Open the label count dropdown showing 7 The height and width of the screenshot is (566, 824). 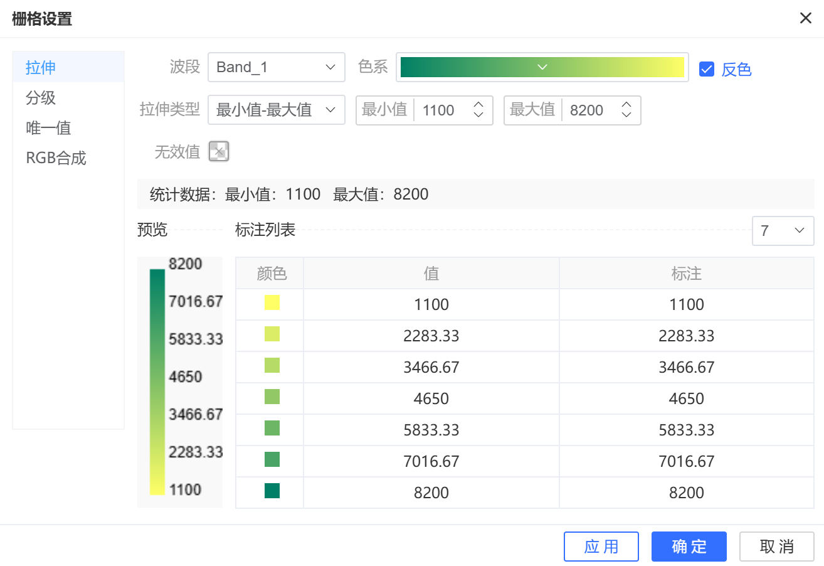click(783, 231)
